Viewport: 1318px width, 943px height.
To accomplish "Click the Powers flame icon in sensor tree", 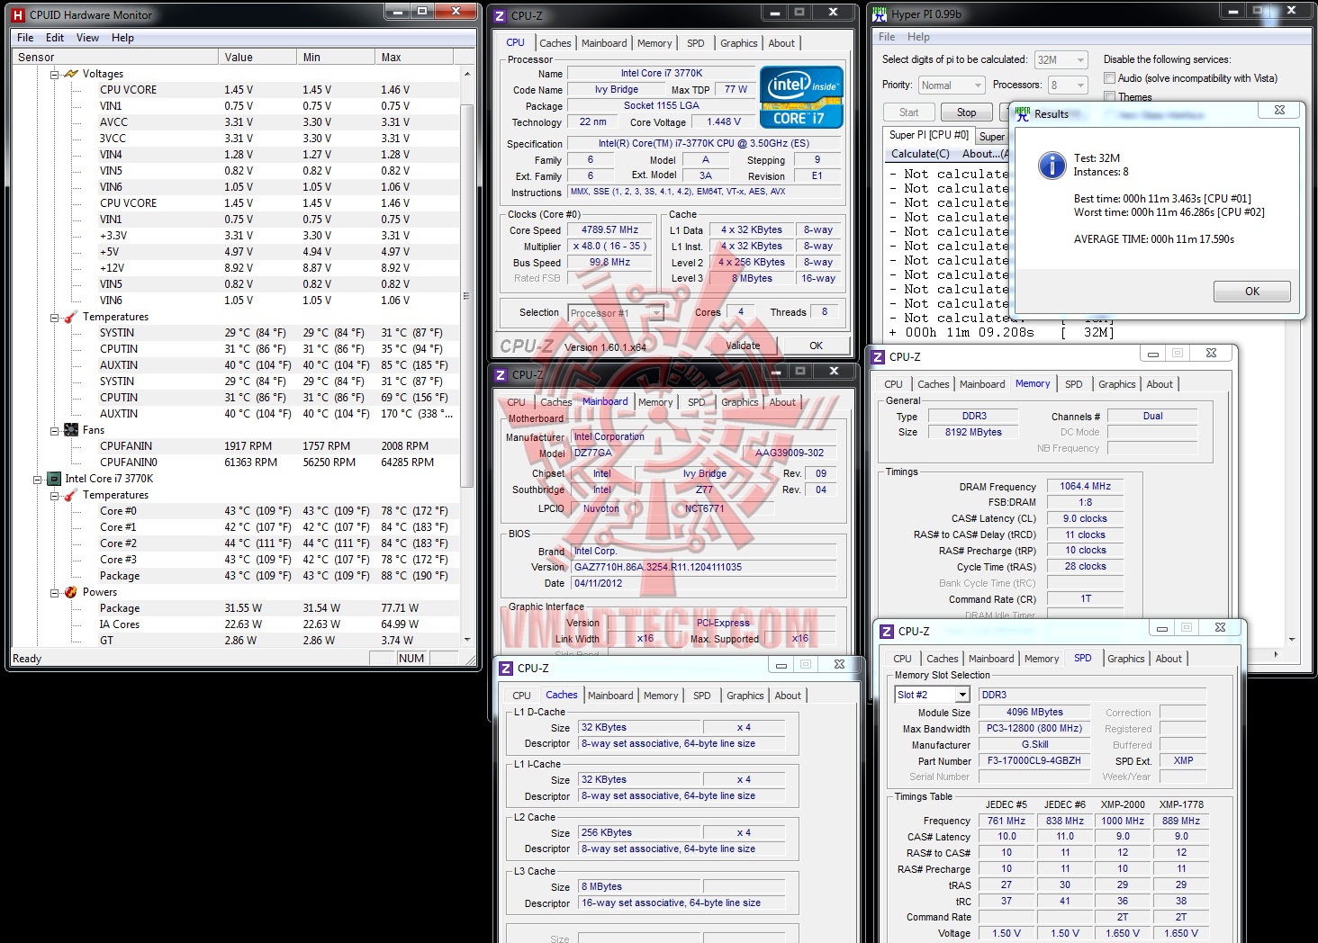I will [71, 592].
